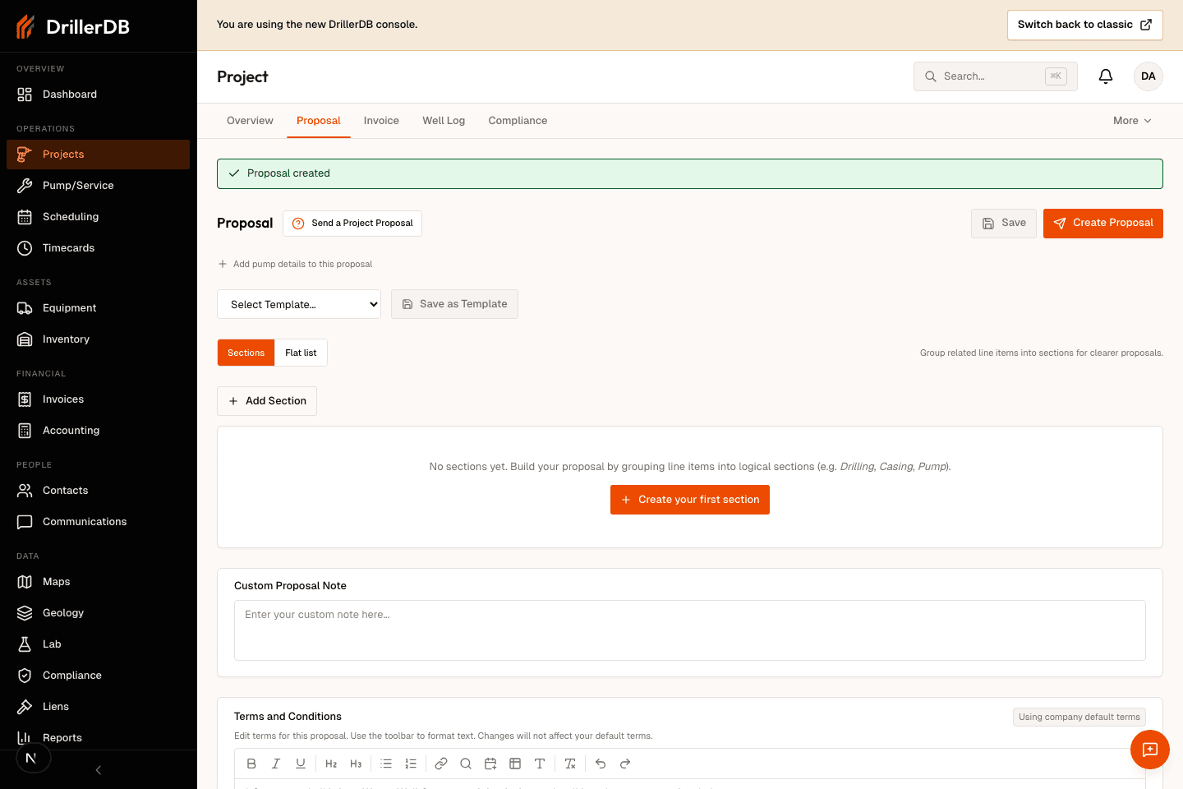Focus the Search field
This screenshot has height=789, width=1183.
[996, 76]
